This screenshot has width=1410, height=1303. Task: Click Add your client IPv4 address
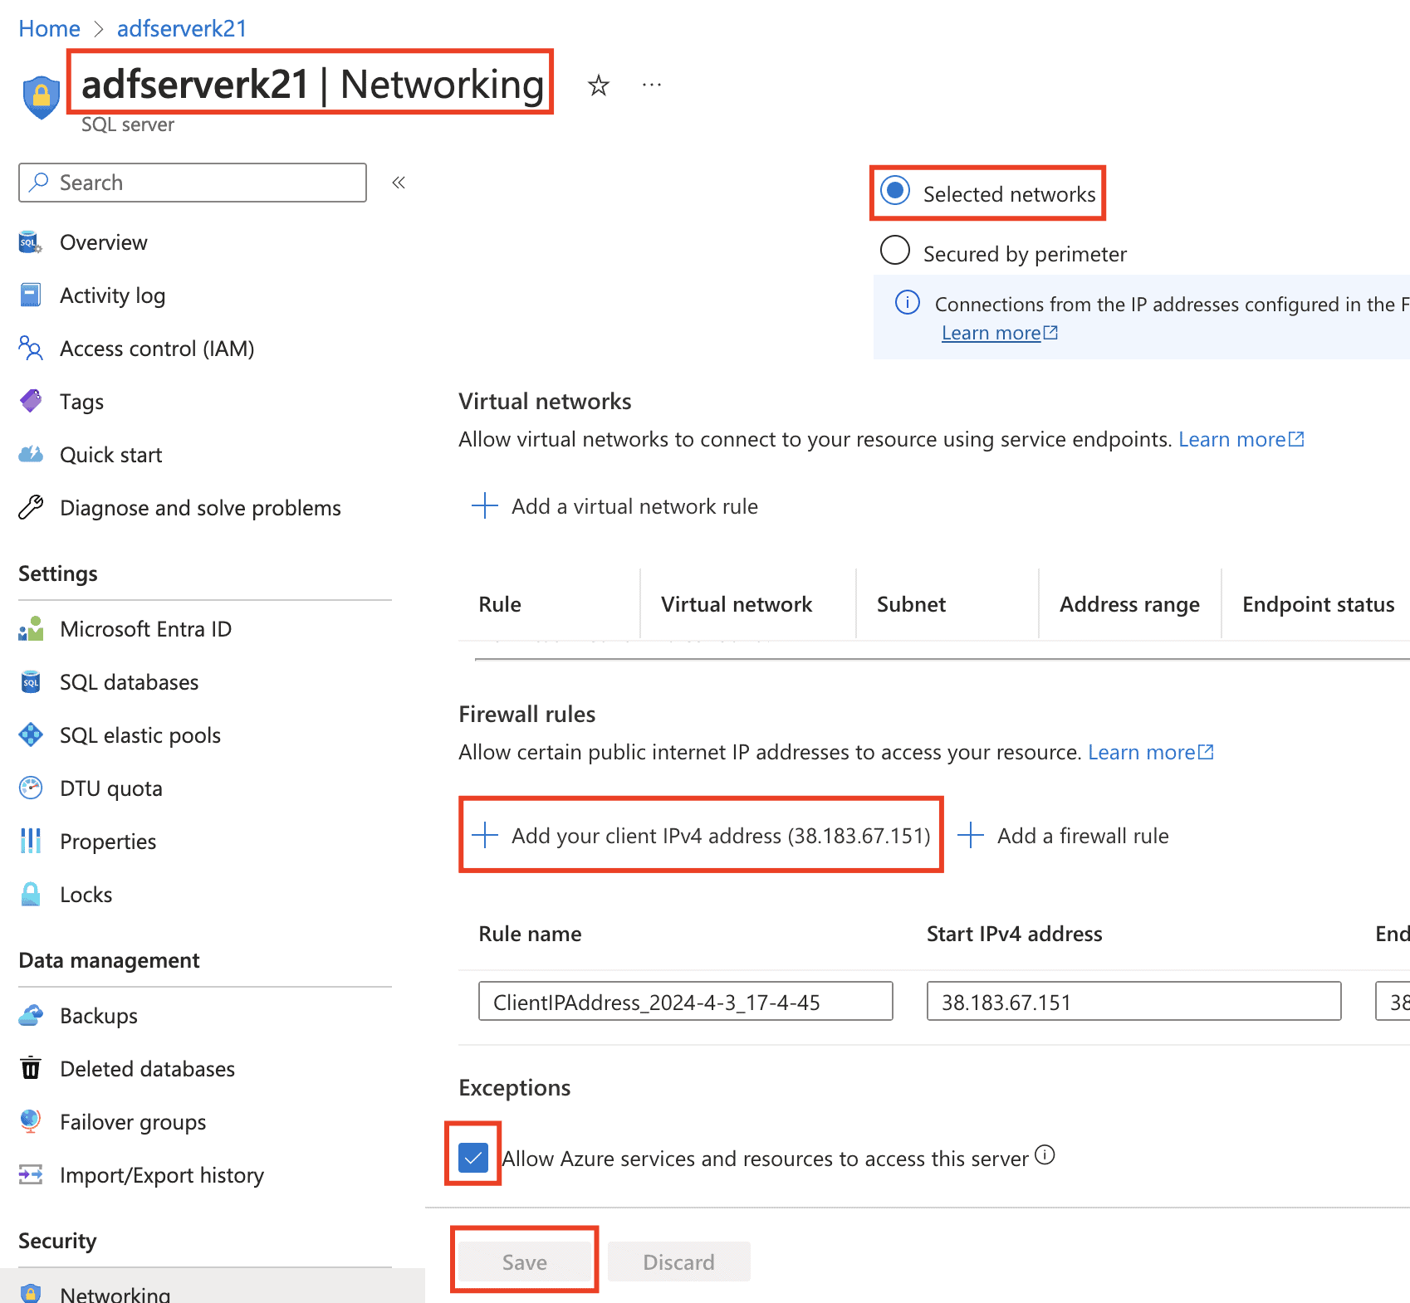(x=702, y=836)
